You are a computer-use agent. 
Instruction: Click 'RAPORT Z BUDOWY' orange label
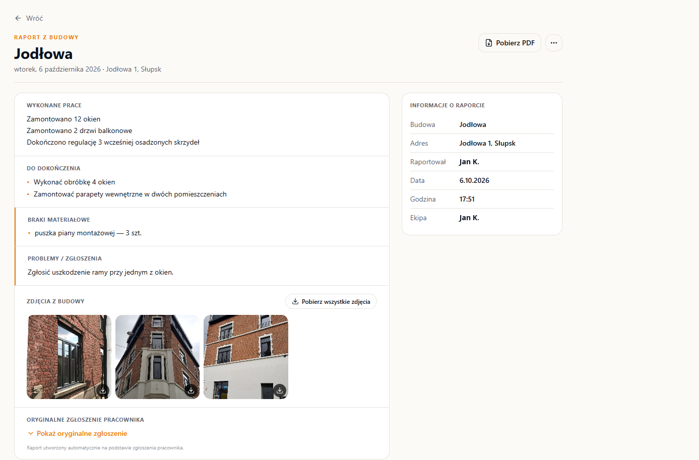tap(46, 37)
